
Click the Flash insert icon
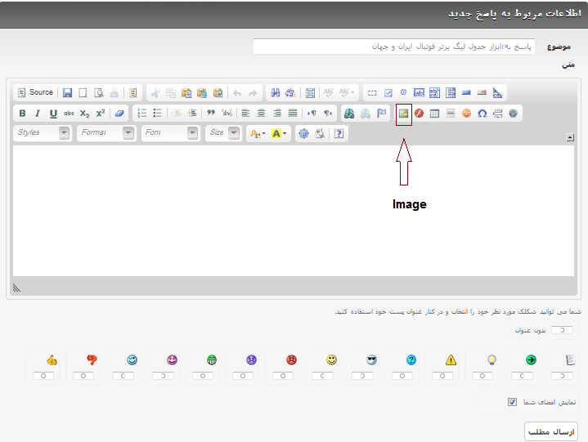tap(419, 114)
